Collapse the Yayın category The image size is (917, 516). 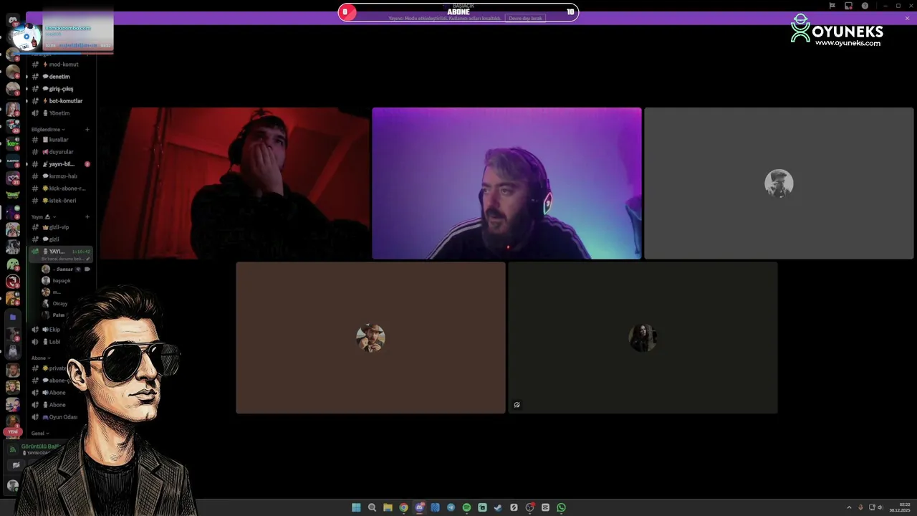[x=43, y=216]
